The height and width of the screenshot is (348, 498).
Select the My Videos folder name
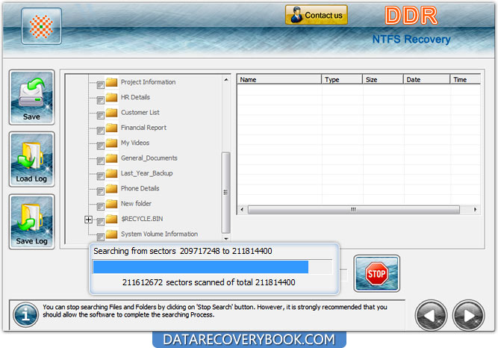135,143
